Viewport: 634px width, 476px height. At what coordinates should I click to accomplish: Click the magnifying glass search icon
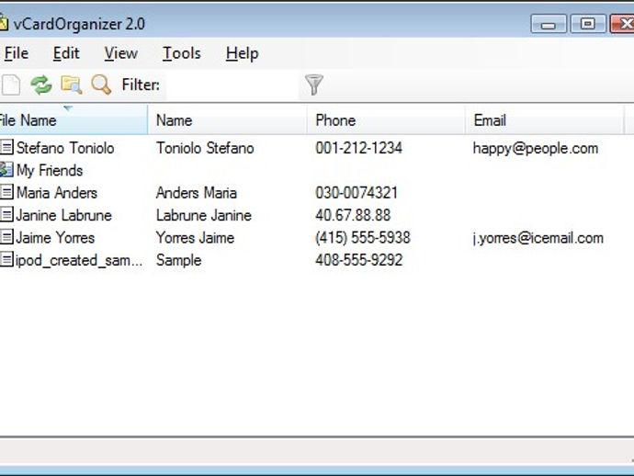(x=101, y=85)
